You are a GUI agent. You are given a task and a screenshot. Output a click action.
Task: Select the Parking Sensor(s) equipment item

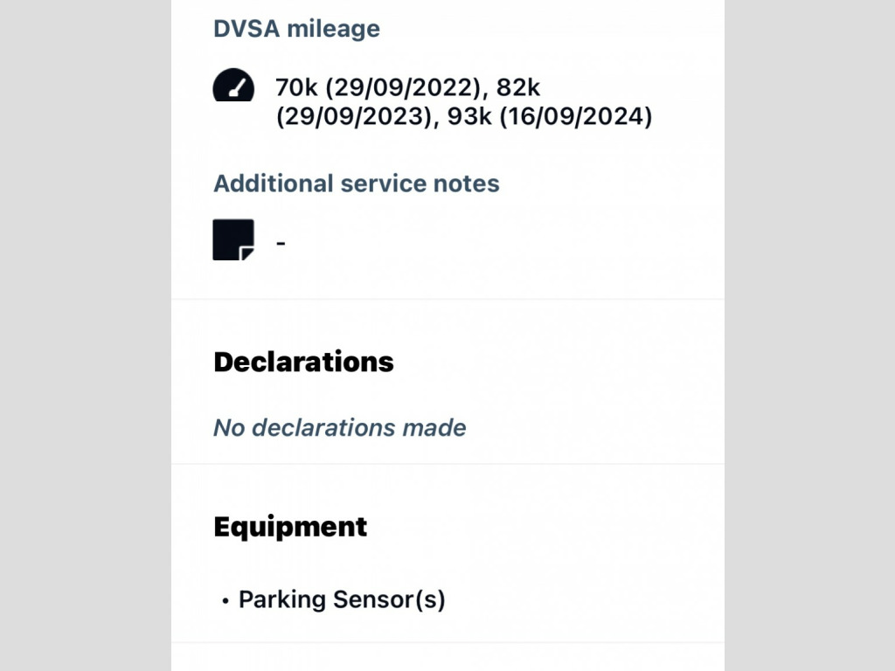click(342, 600)
